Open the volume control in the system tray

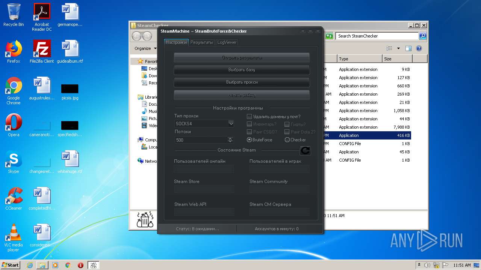(427, 265)
